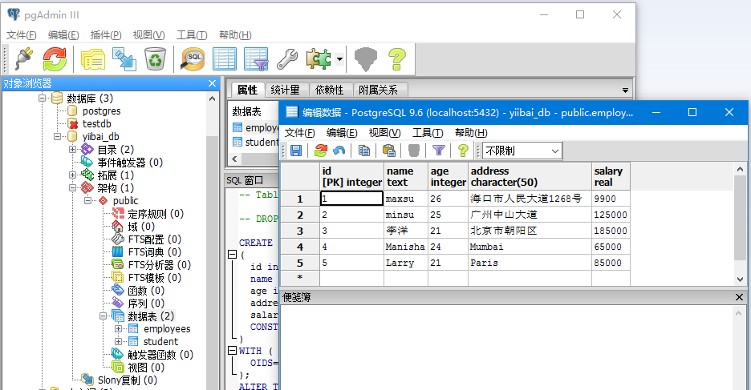The height and width of the screenshot is (390, 751).
Task: Select FTS词典 (0) tree item
Action: coord(154,252)
